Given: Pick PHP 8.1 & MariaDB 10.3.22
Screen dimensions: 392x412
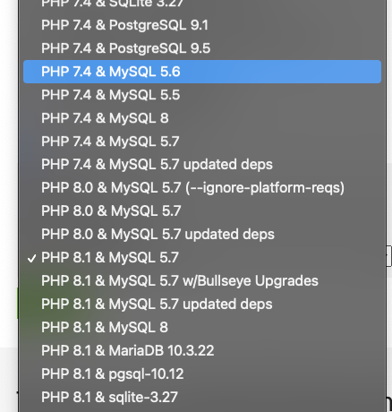Looking at the screenshot, I should [x=202, y=351].
